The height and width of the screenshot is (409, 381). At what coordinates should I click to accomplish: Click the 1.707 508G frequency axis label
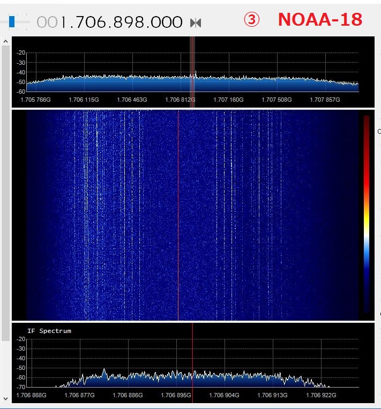277,100
